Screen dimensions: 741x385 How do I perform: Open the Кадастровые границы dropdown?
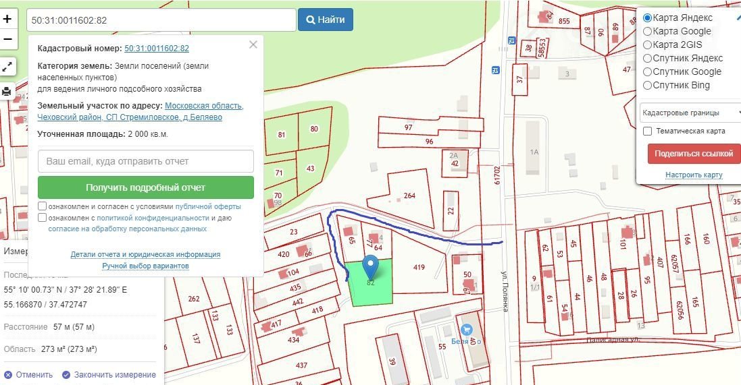(690, 113)
